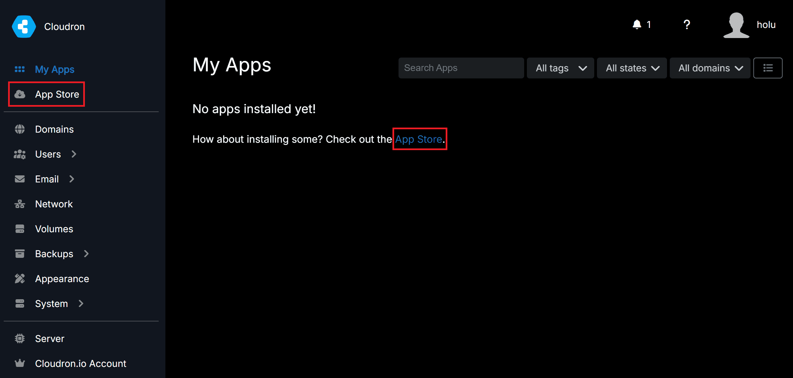This screenshot has width=793, height=378.
Task: Click the Volumes drive icon
Action: point(20,229)
